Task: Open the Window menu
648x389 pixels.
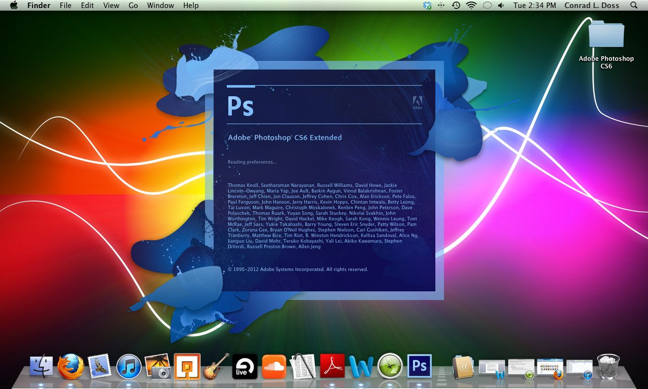Action: coord(160,6)
